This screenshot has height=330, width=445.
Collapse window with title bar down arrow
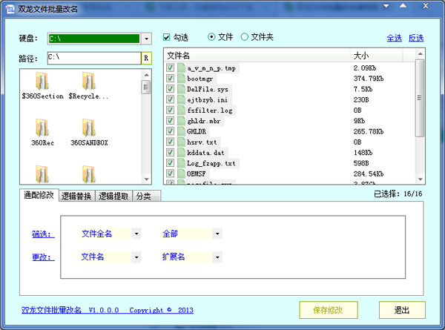[x=386, y=6]
